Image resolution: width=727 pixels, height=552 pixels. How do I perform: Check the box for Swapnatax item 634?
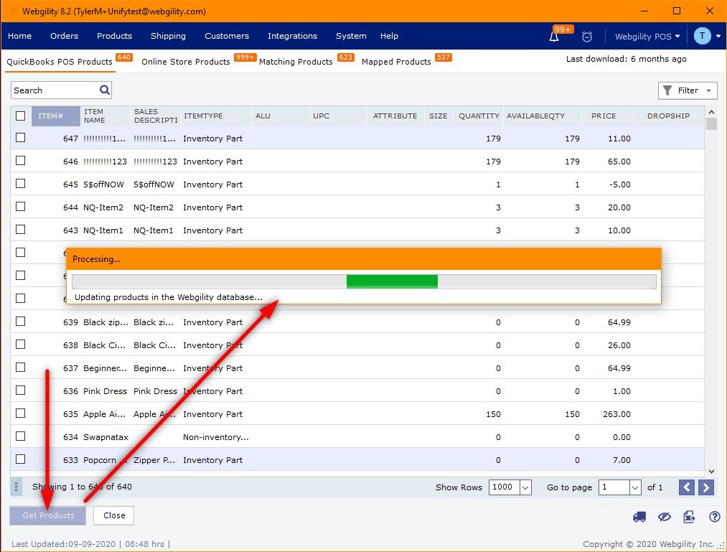[x=20, y=436]
